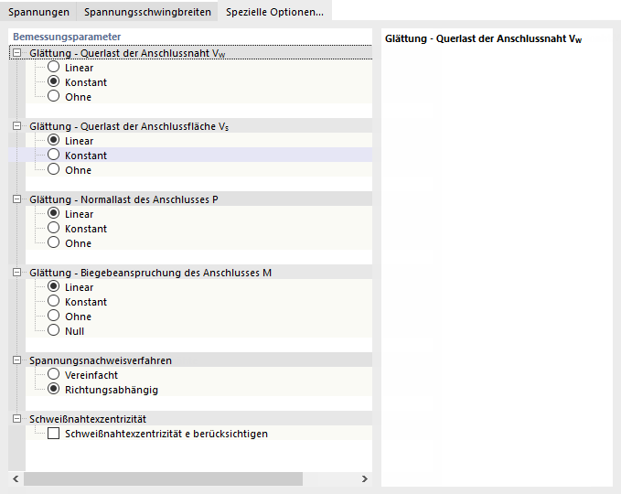The width and height of the screenshot is (621, 494).
Task: Collapse the Glättung Normallast des Anschlusses section
Action: 17,199
